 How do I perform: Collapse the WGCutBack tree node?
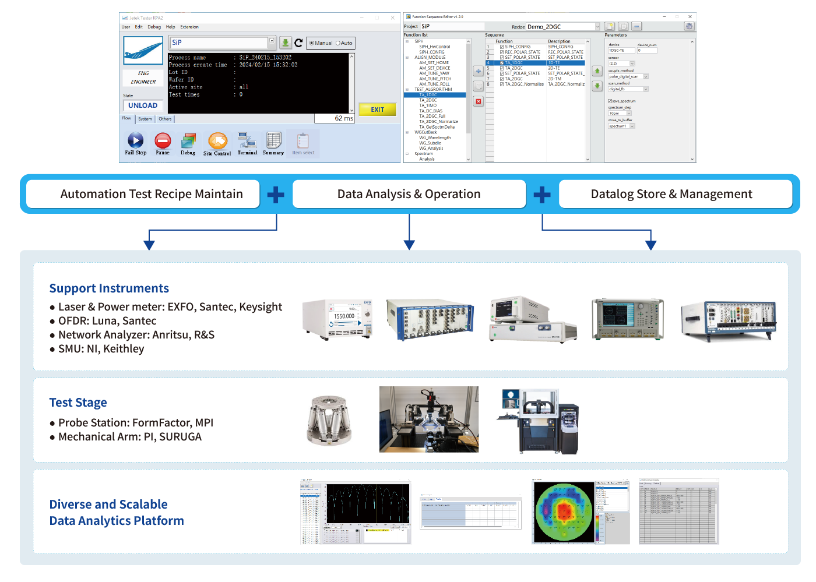click(407, 132)
